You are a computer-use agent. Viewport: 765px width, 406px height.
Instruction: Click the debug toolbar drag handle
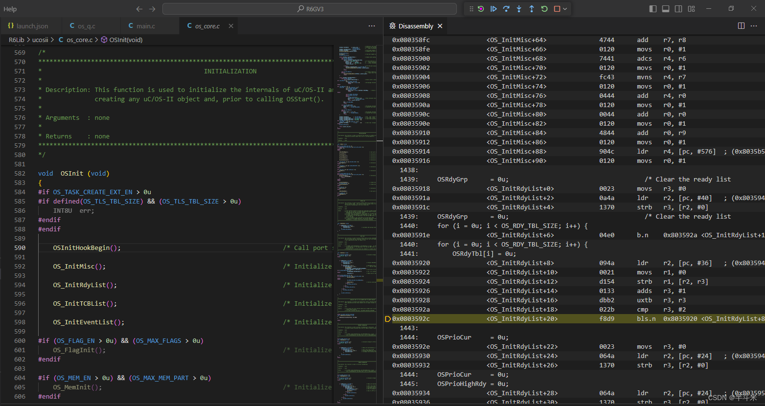[x=471, y=9]
